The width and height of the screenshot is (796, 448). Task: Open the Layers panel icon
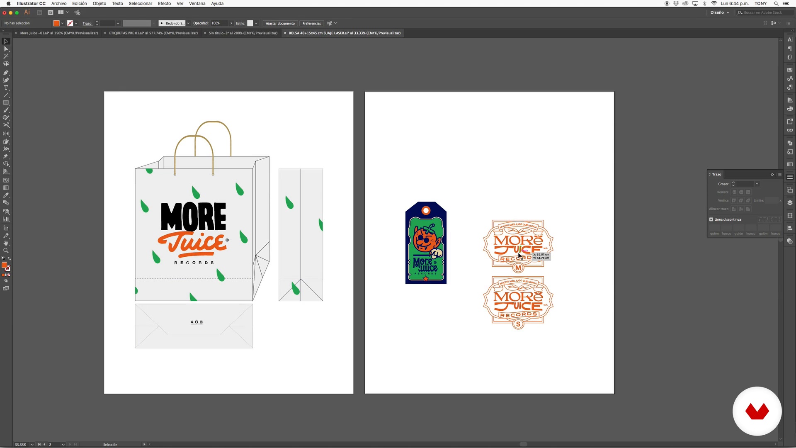click(790, 203)
